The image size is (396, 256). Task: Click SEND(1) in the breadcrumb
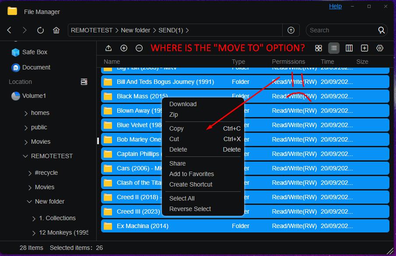coord(171,30)
